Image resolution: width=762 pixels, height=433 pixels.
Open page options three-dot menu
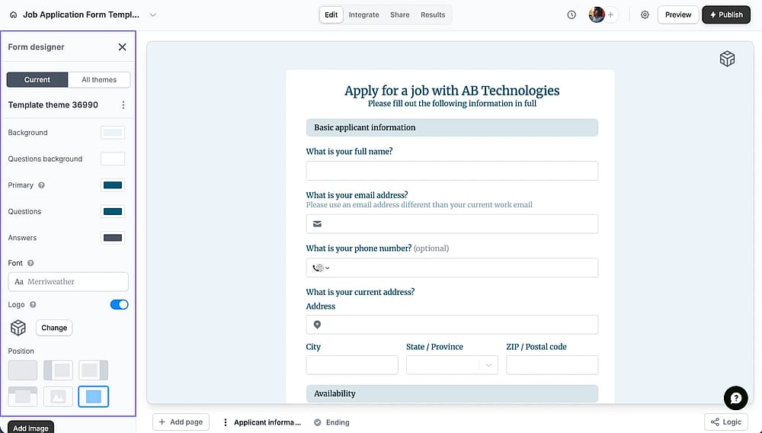(x=225, y=422)
